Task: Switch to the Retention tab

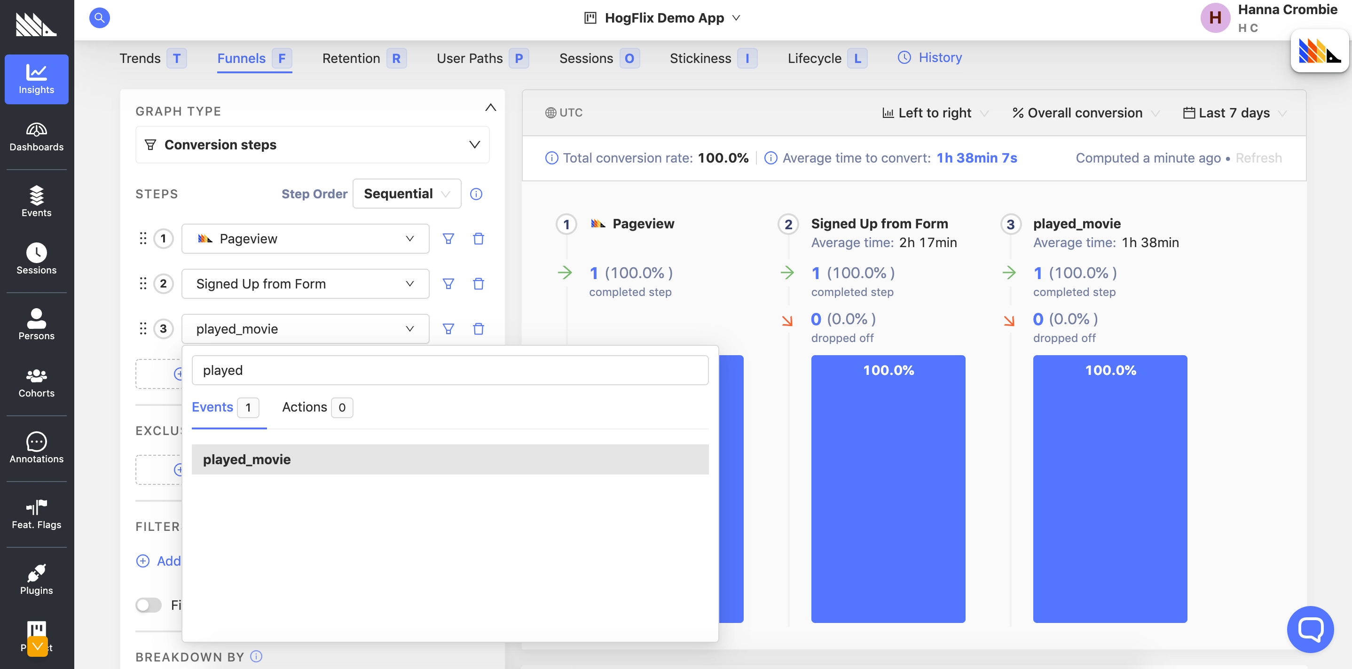Action: (x=351, y=58)
